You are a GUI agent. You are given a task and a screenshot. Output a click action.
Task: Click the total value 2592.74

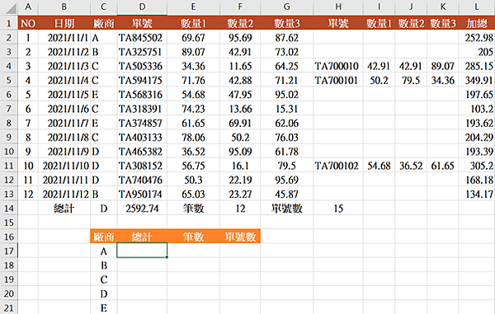(x=142, y=208)
